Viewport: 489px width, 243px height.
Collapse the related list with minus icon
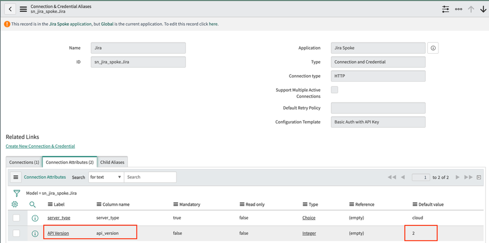(479, 177)
